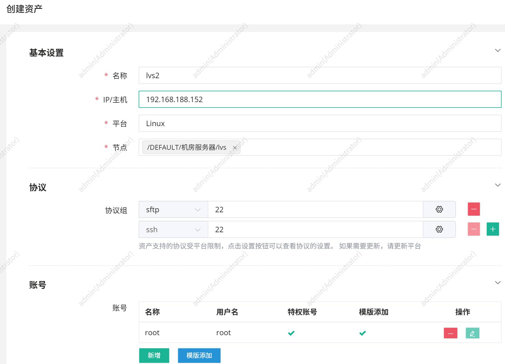Edit the root account entry

coord(472,333)
